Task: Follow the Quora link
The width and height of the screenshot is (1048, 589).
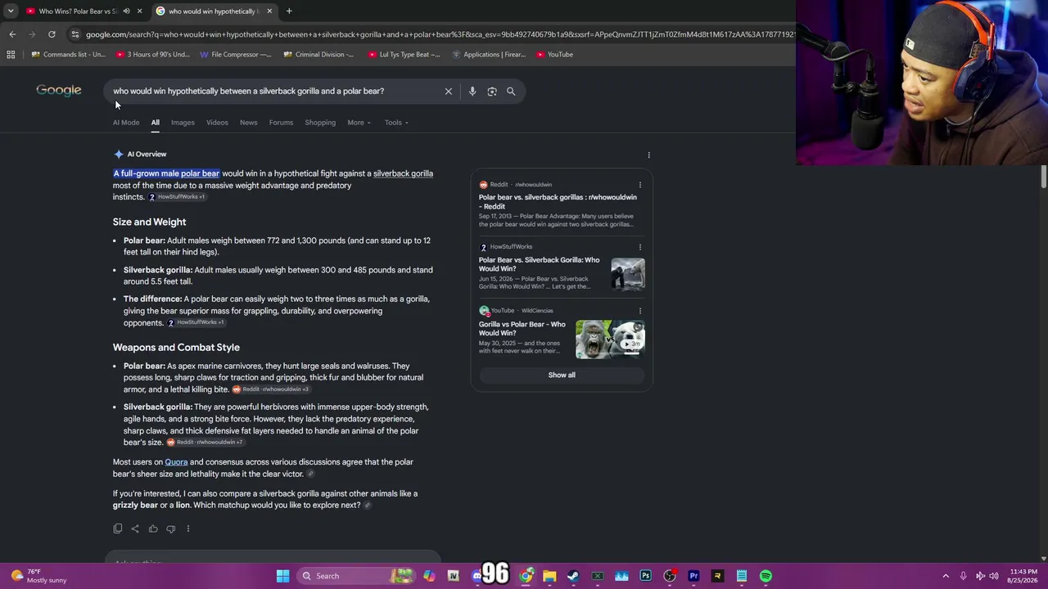Action: point(176,462)
